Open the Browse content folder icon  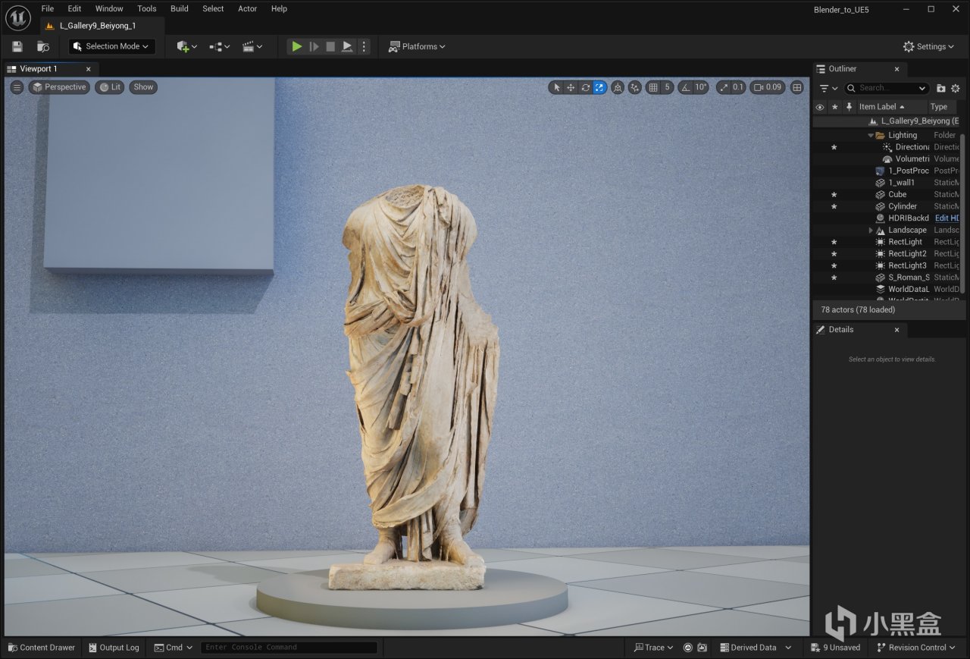click(43, 46)
